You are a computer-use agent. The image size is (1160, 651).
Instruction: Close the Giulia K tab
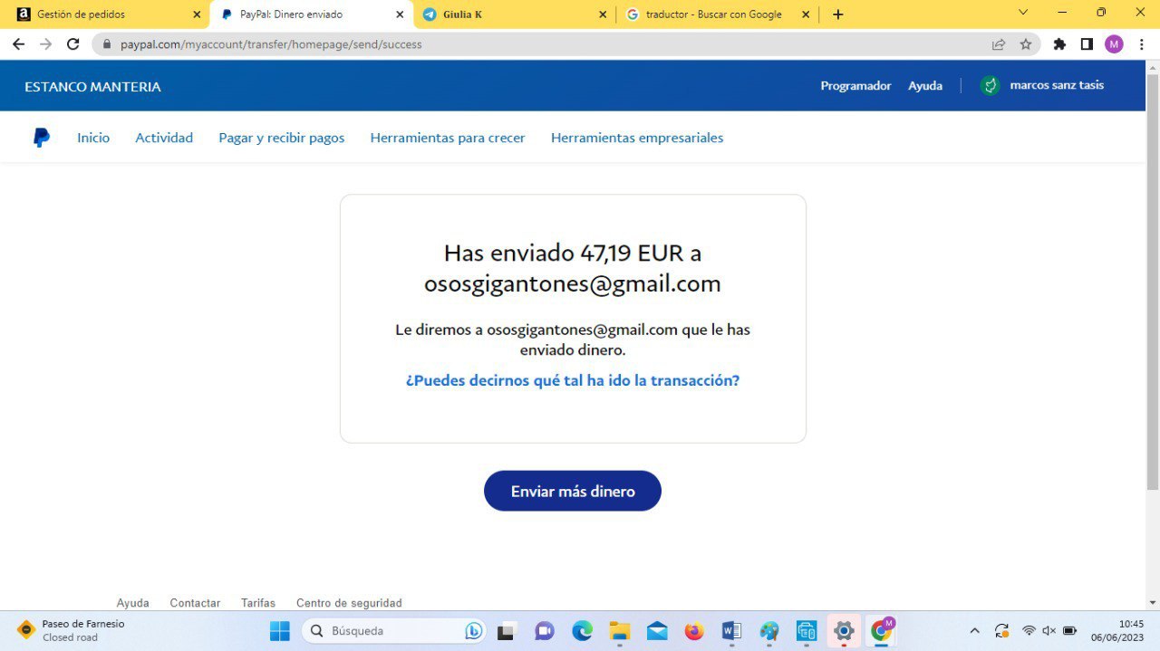tap(604, 14)
